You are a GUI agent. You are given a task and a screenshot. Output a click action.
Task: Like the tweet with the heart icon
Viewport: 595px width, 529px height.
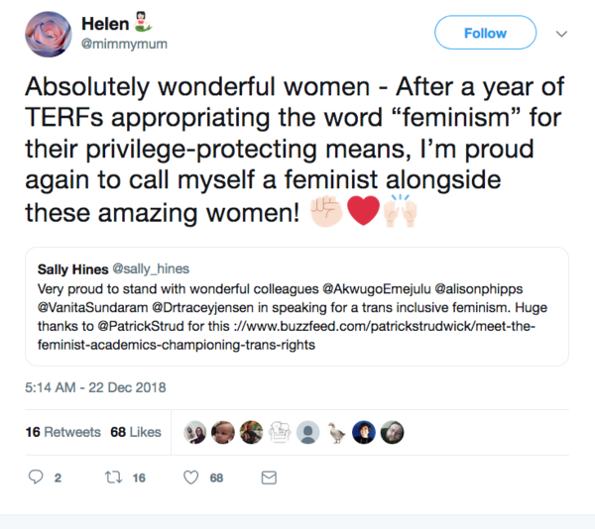(x=192, y=477)
